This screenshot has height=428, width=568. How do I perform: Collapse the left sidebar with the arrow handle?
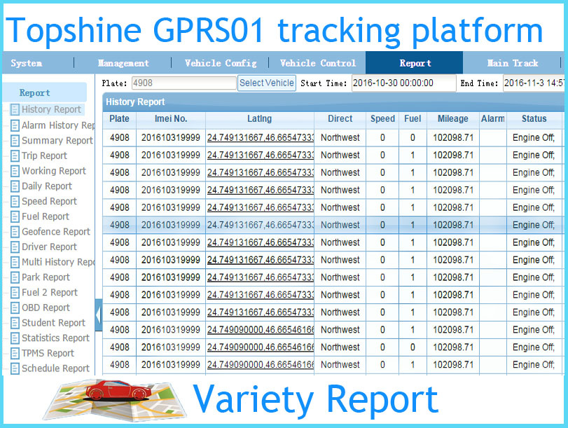point(99,315)
